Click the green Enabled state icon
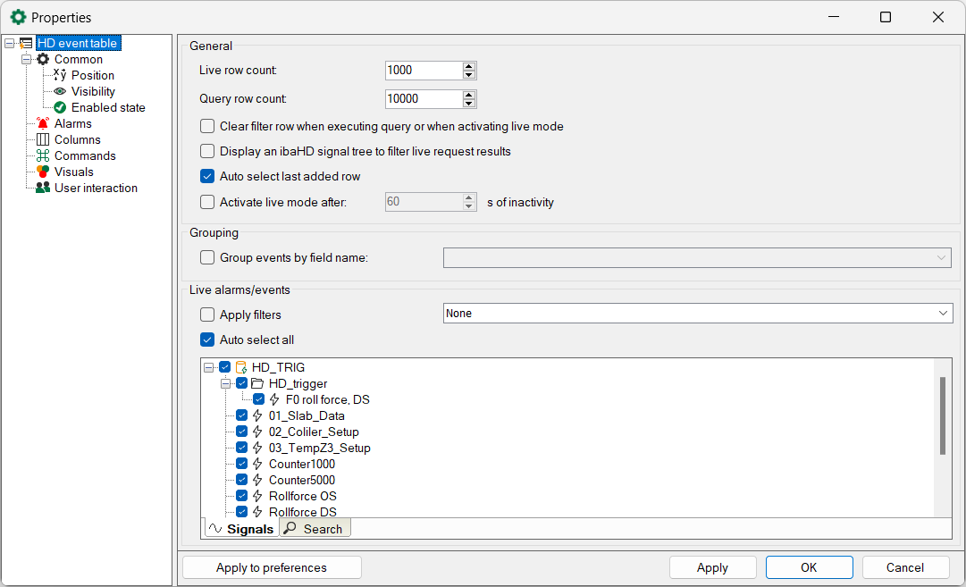This screenshot has width=966, height=587. (x=60, y=107)
